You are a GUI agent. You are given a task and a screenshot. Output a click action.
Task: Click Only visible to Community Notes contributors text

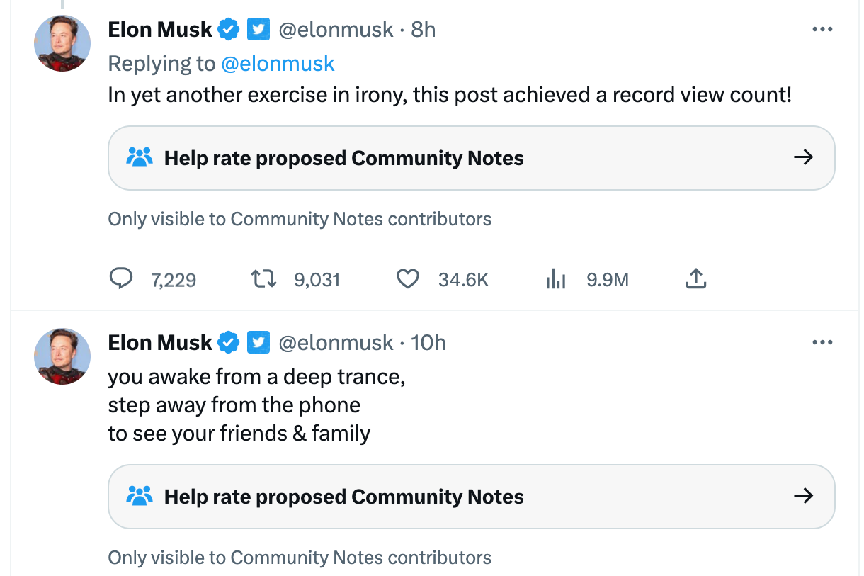pos(299,219)
